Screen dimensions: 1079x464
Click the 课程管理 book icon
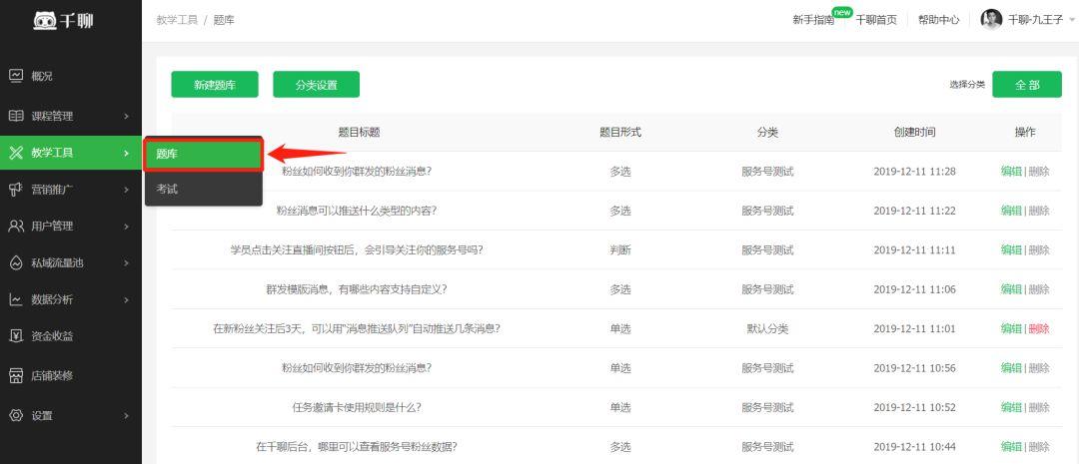pos(16,116)
